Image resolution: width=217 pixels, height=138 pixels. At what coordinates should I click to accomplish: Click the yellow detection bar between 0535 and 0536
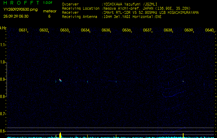click(x=116, y=136)
